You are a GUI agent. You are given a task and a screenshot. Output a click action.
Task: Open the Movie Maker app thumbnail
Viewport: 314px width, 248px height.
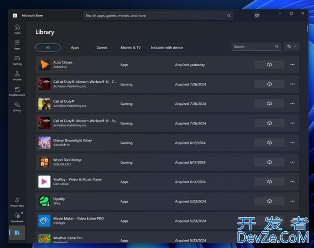click(44, 221)
